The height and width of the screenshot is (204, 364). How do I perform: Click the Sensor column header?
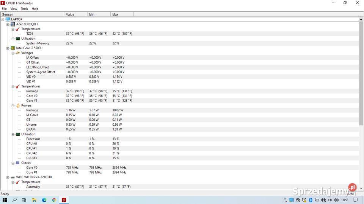tap(32, 14)
